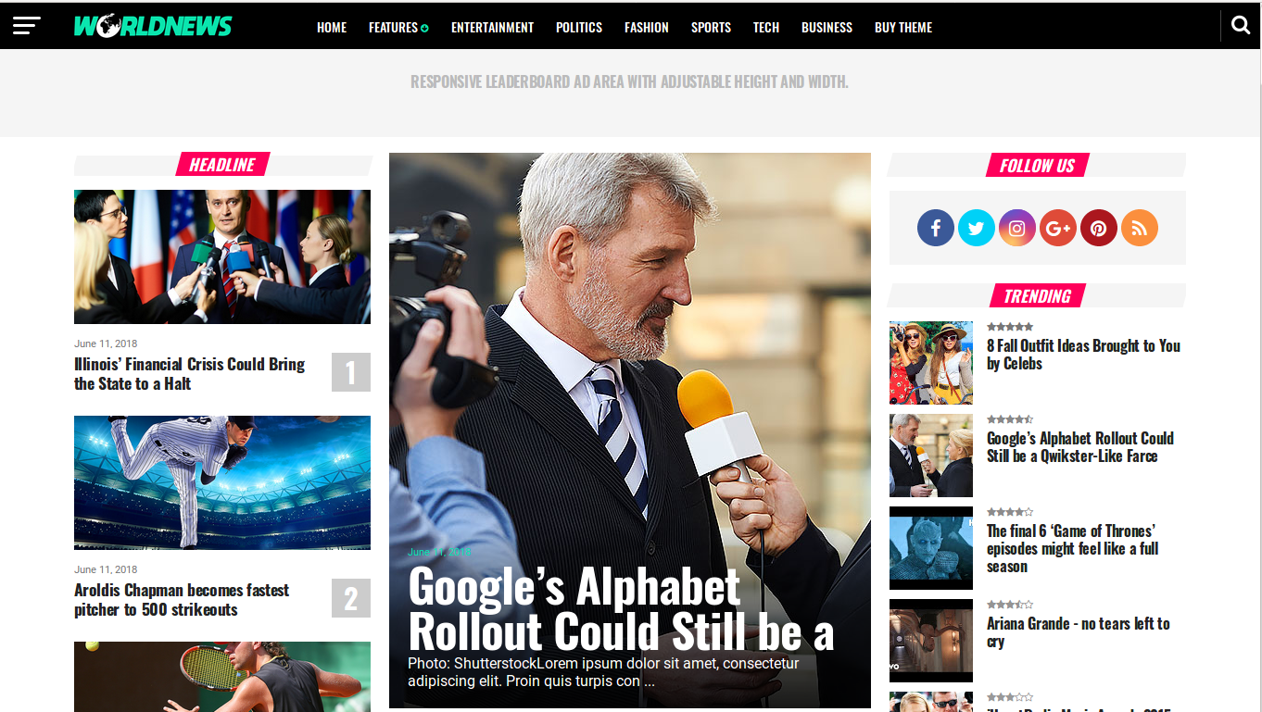Image resolution: width=1262 pixels, height=712 pixels.
Task: Open the hamburger side menu
Action: pyautogui.click(x=27, y=26)
